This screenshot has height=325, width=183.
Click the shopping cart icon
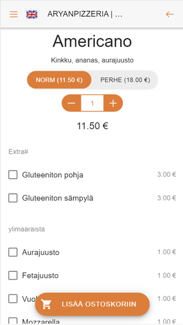[x=46, y=304]
